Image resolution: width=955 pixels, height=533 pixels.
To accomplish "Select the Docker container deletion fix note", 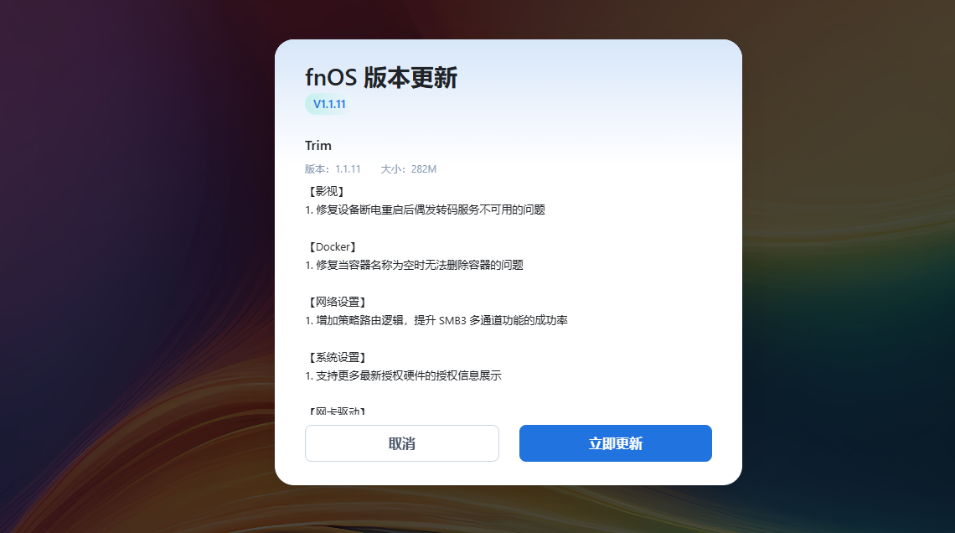I will (416, 264).
